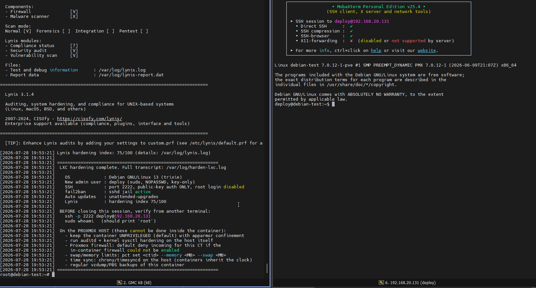
Task: Click green check next to 'SSH compression'
Action: point(351,31)
